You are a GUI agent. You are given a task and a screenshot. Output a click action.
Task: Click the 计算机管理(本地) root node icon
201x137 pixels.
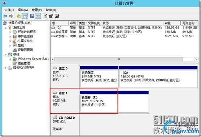coord(5,23)
